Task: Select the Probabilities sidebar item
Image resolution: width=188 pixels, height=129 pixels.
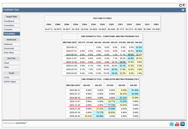Action: (x=12, y=34)
